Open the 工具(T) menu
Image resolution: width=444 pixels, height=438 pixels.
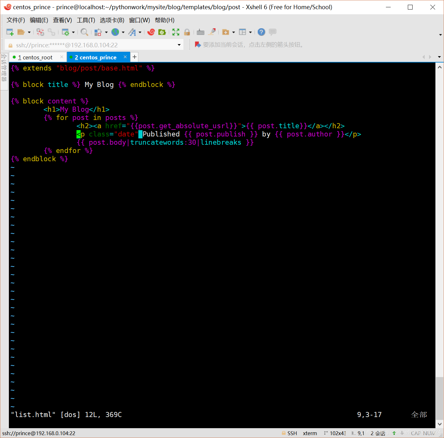pos(86,20)
